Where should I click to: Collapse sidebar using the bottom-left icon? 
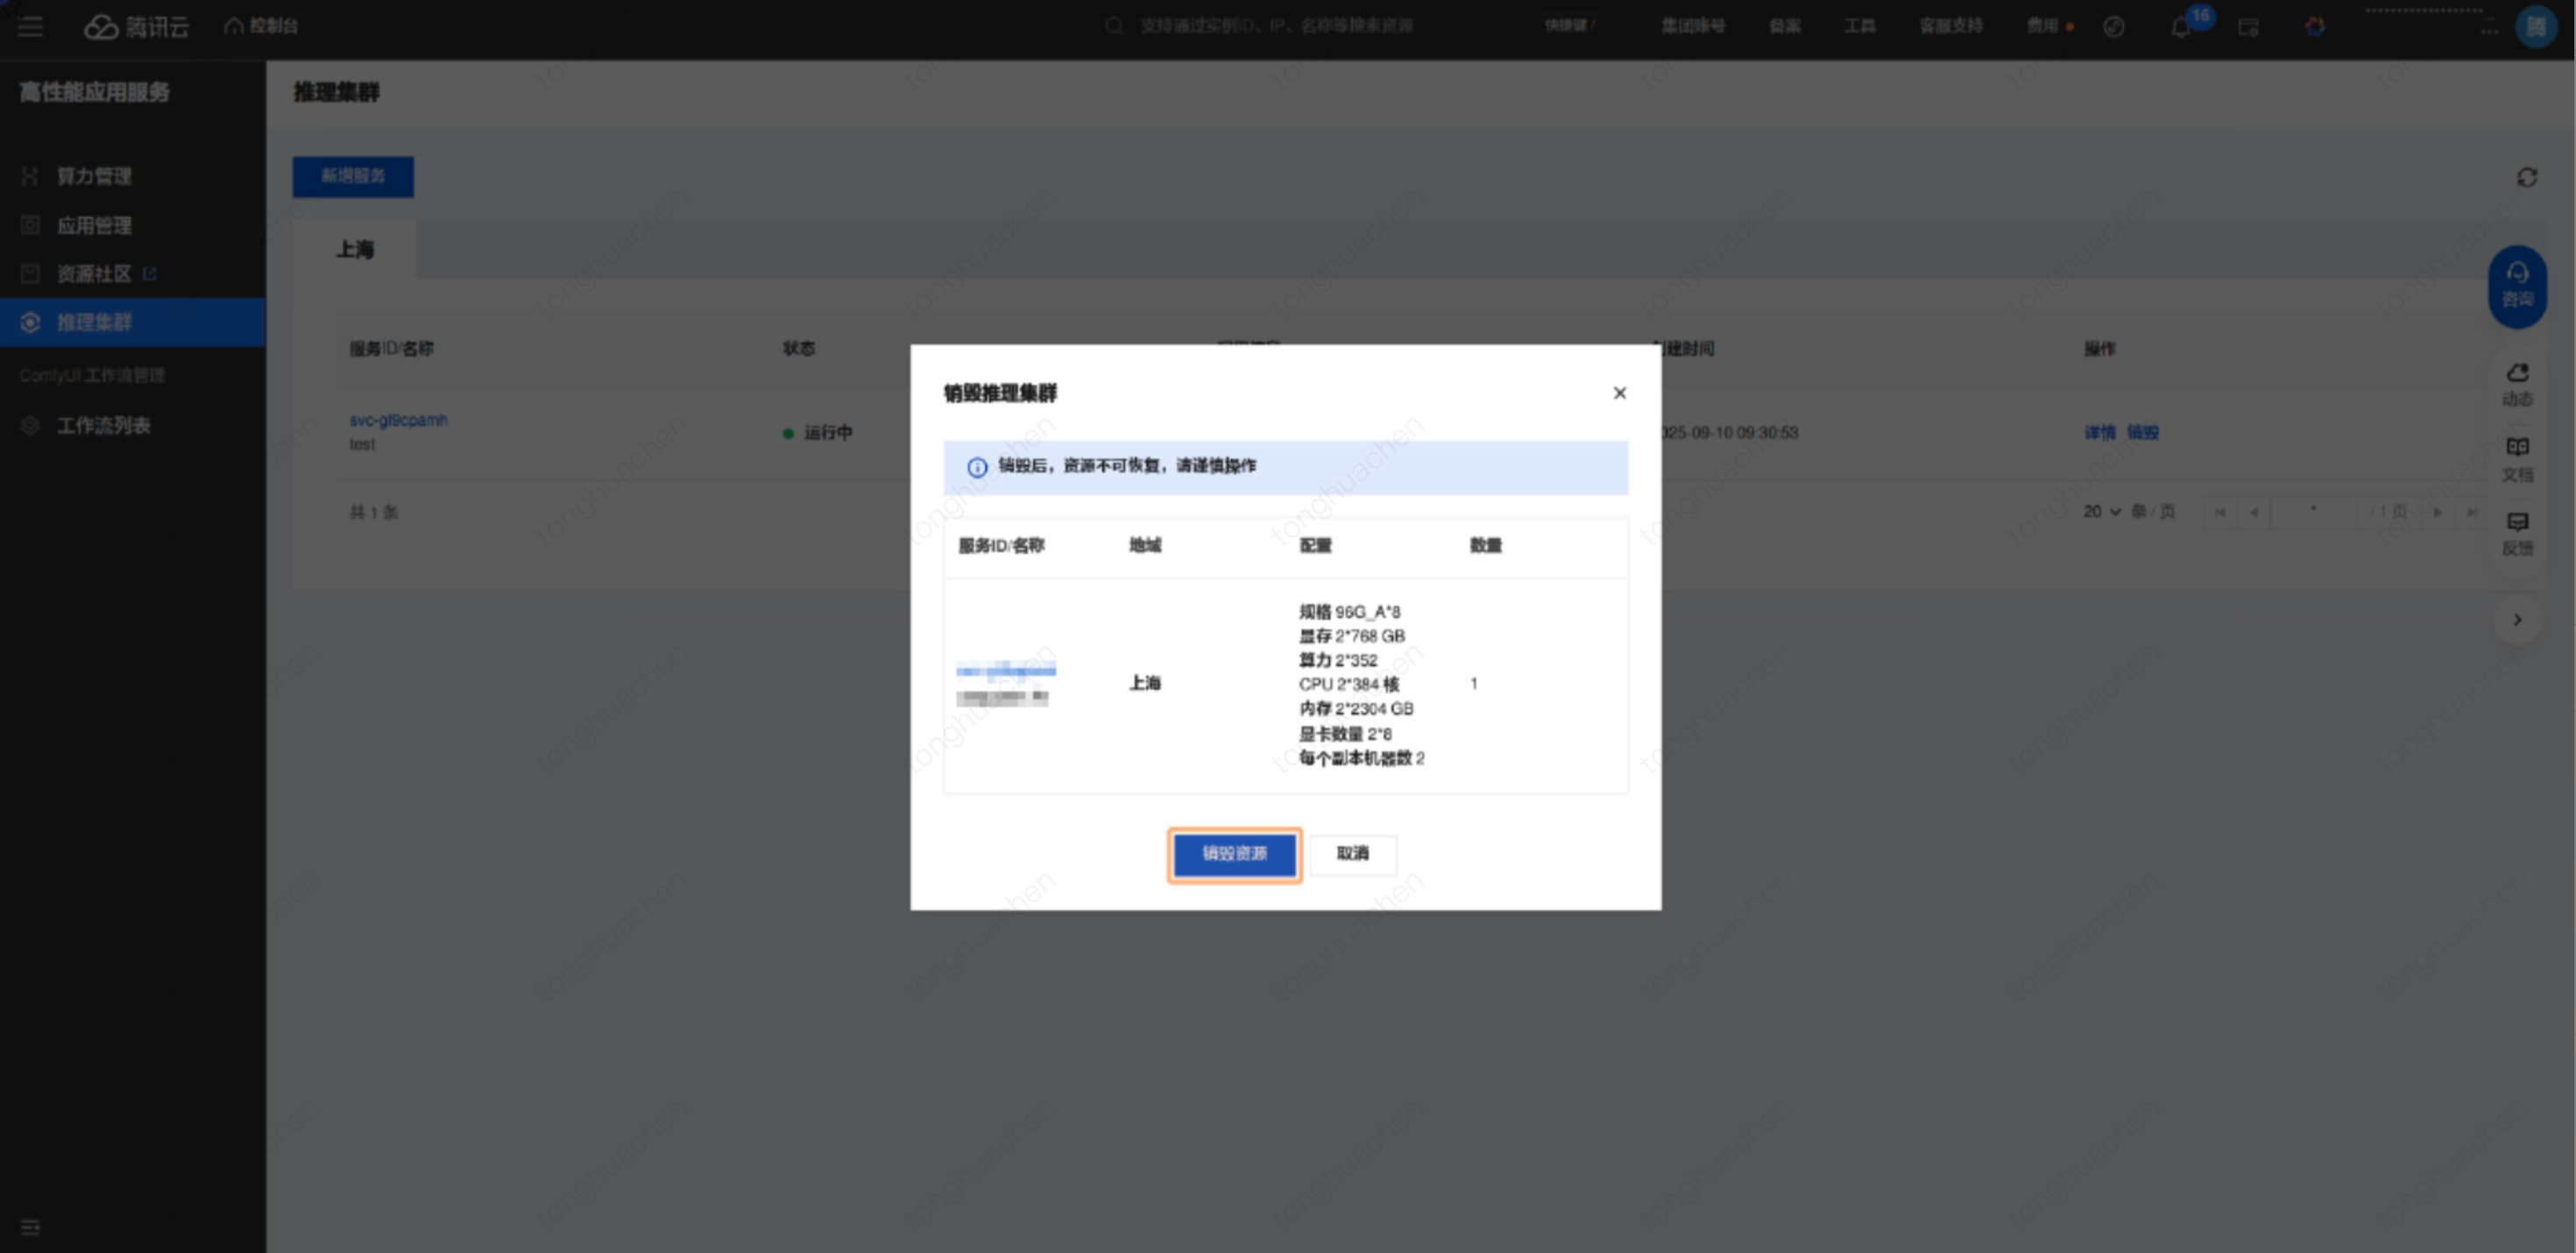pos(30,1227)
